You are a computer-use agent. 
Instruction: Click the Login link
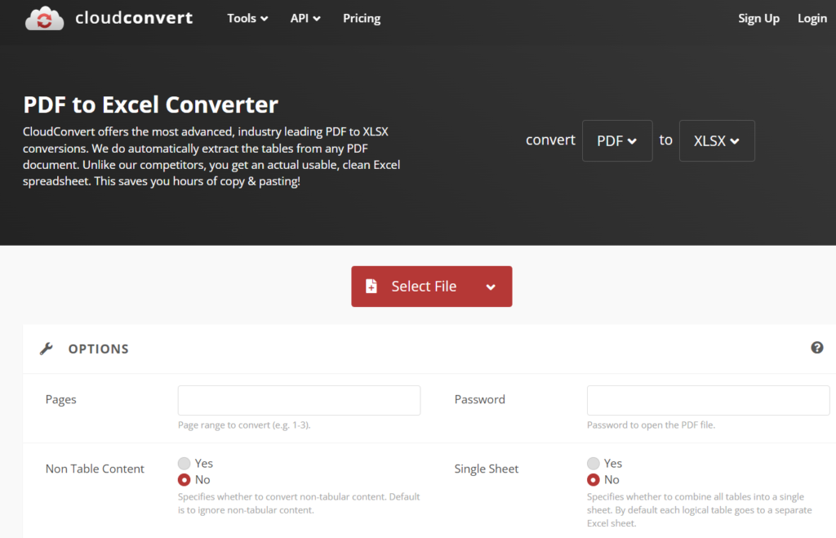812,18
